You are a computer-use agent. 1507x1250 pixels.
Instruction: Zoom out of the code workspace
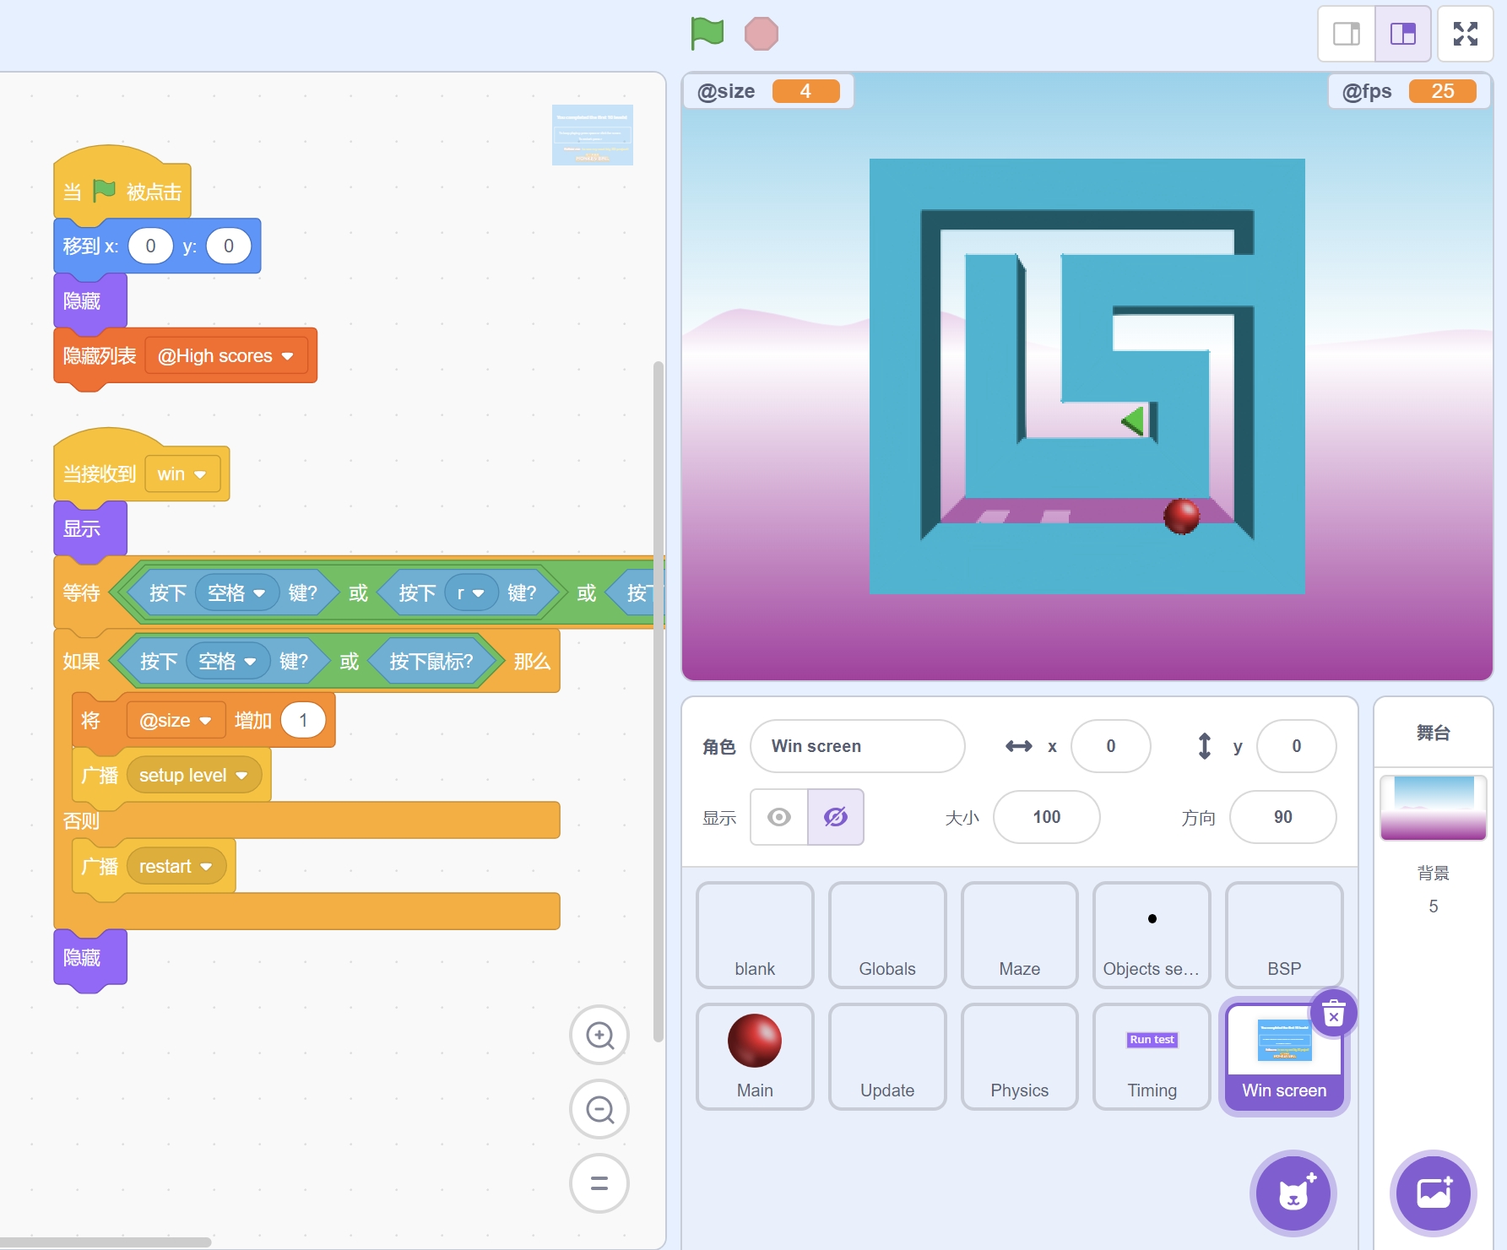[599, 1109]
